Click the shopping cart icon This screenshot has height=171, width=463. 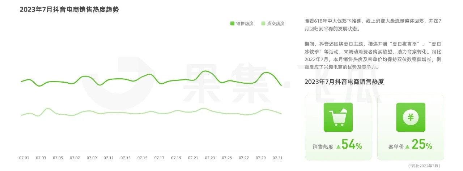[338, 117]
